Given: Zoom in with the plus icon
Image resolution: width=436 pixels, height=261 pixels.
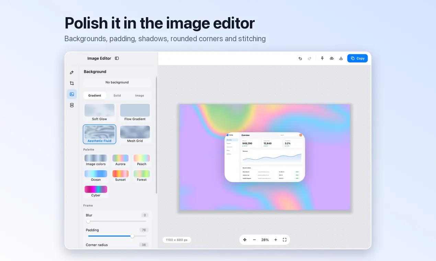Looking at the screenshot, I should tap(276, 240).
